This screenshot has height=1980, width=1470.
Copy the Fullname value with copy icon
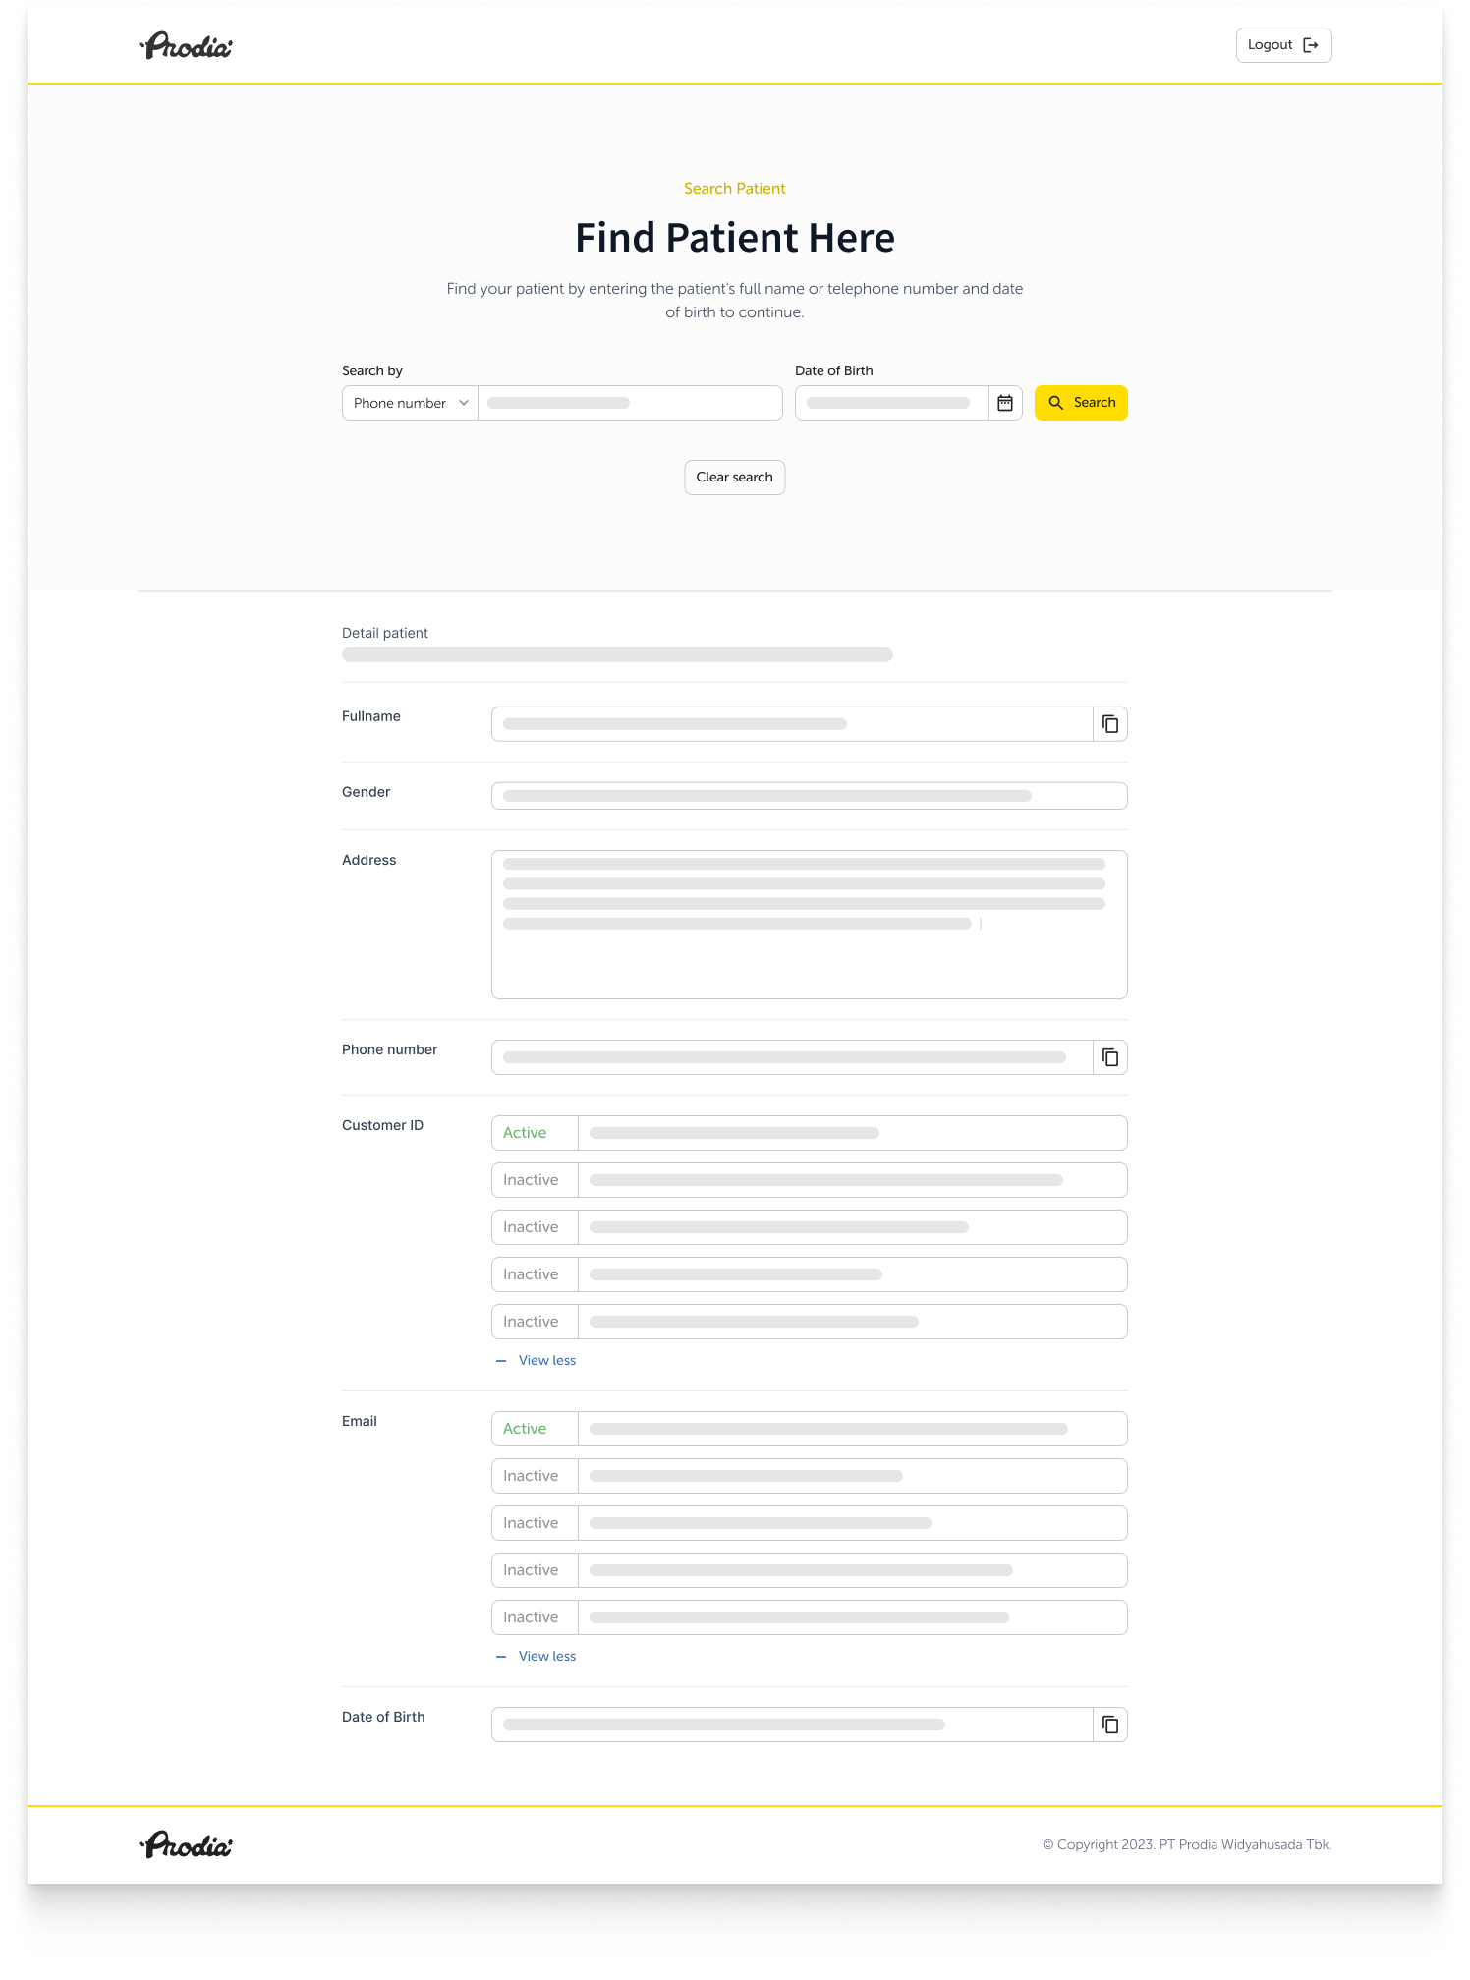pos(1110,724)
